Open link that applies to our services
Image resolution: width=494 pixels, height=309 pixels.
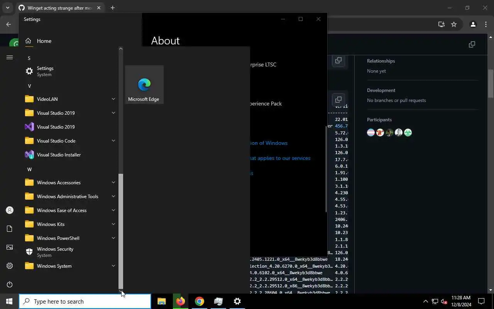(x=280, y=158)
